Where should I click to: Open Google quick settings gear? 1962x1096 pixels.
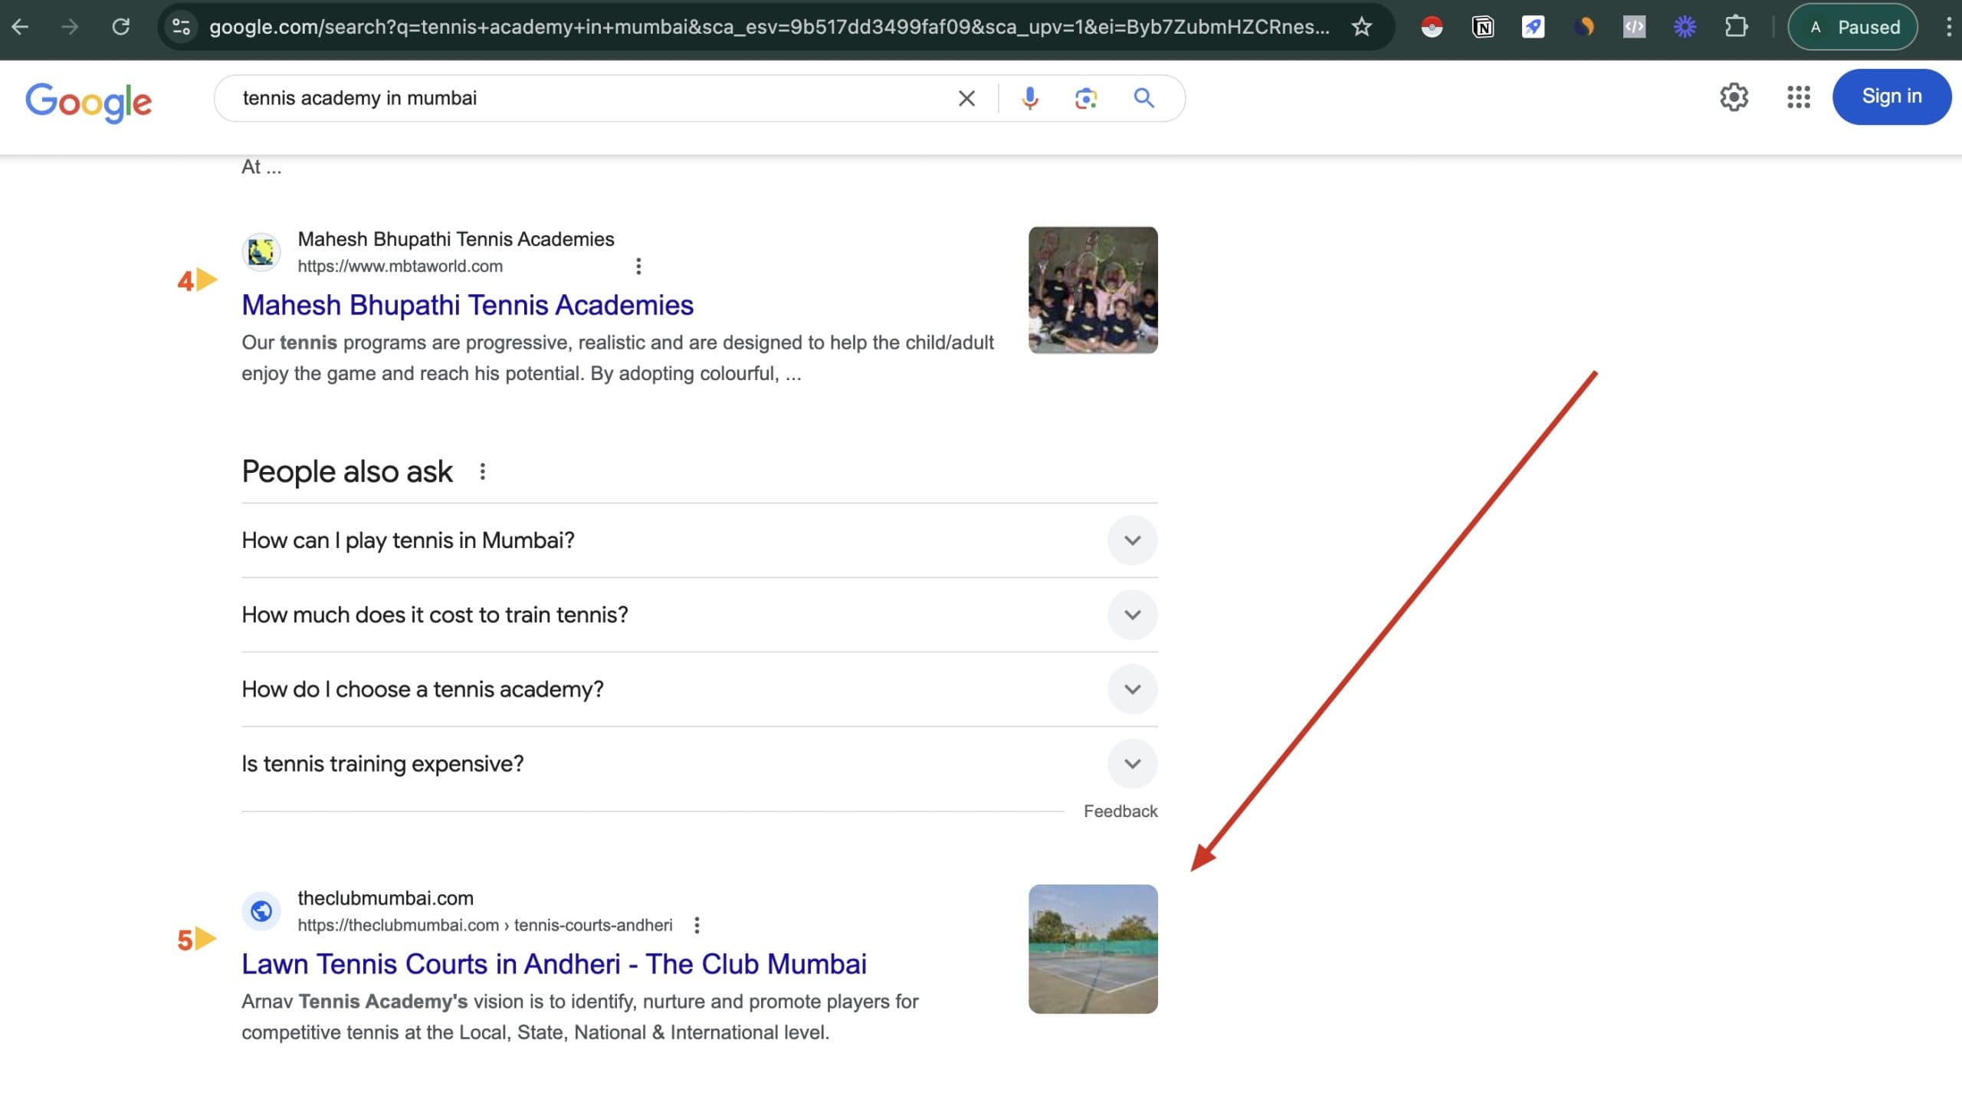[1734, 97]
